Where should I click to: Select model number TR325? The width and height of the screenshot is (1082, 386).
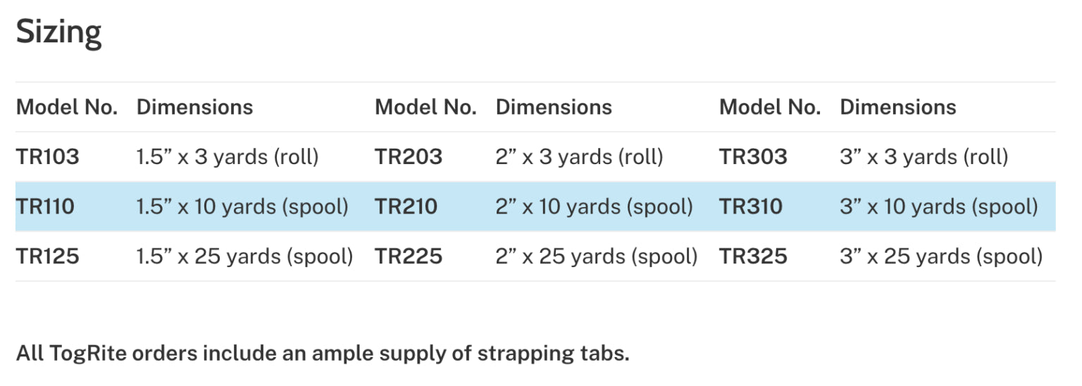click(753, 256)
